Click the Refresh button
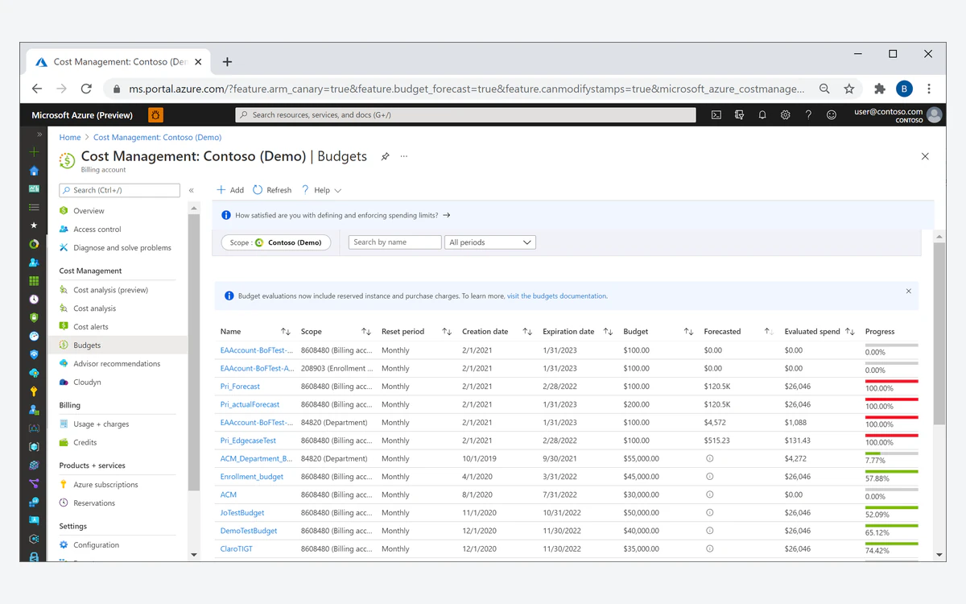 pyautogui.click(x=272, y=190)
